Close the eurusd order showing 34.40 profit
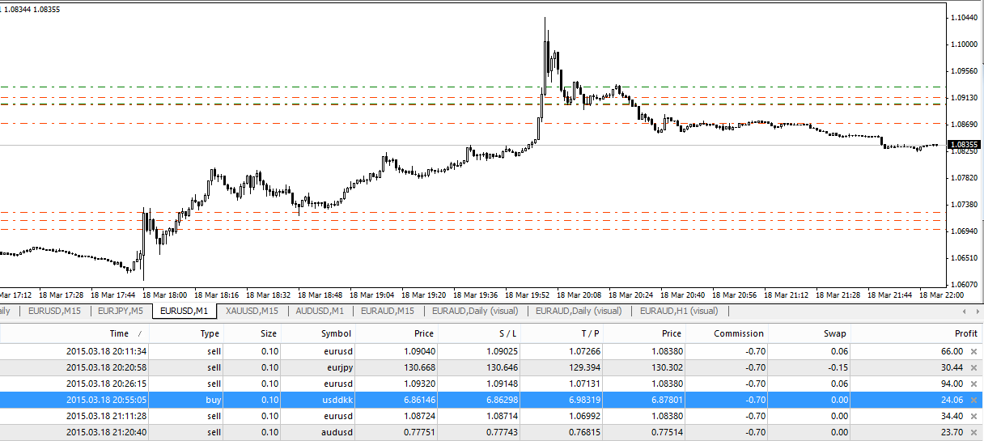 point(973,416)
